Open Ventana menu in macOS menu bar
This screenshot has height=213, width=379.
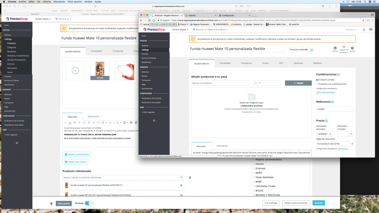88,1
